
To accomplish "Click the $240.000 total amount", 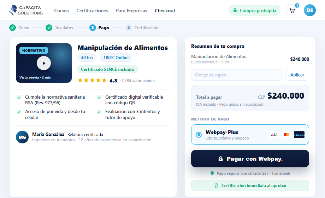I will tap(286, 96).
